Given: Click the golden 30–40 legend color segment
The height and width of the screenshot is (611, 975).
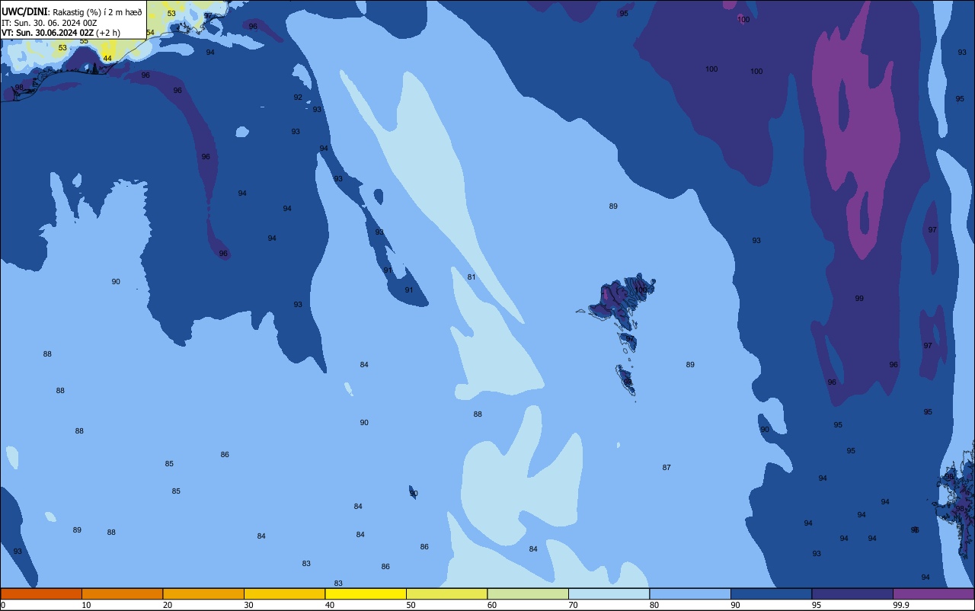Looking at the screenshot, I should (x=284, y=593).
